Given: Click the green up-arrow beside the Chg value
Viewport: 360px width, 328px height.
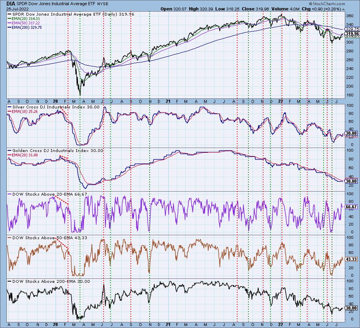Looking at the screenshot, I should point(343,10).
